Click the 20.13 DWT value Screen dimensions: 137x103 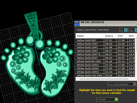point(121,72)
